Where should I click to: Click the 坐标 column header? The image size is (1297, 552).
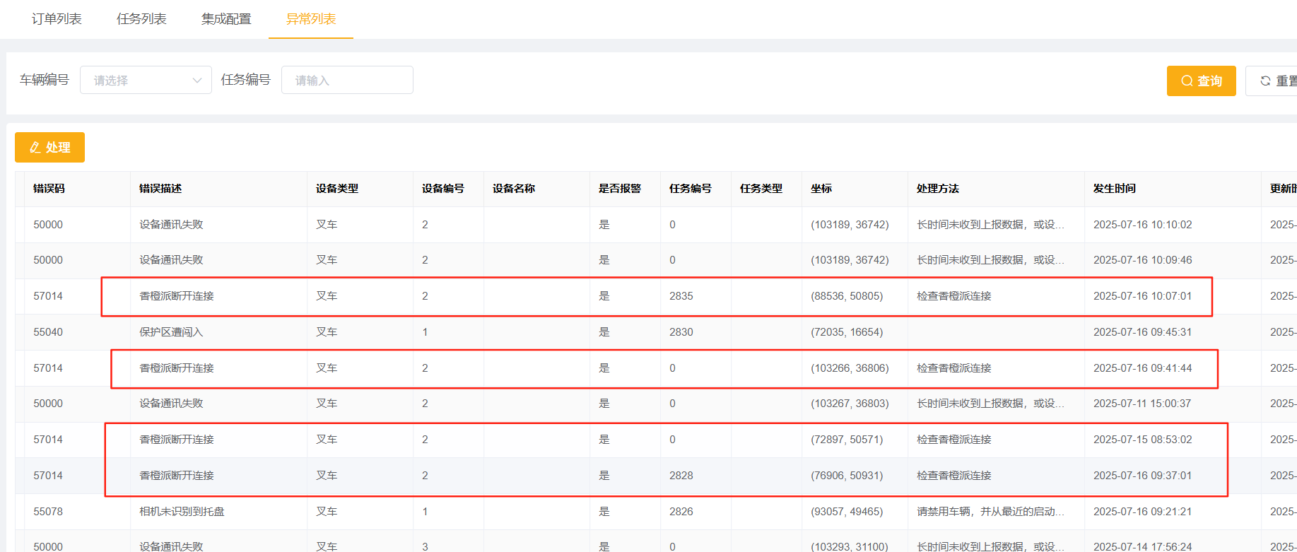click(x=821, y=189)
